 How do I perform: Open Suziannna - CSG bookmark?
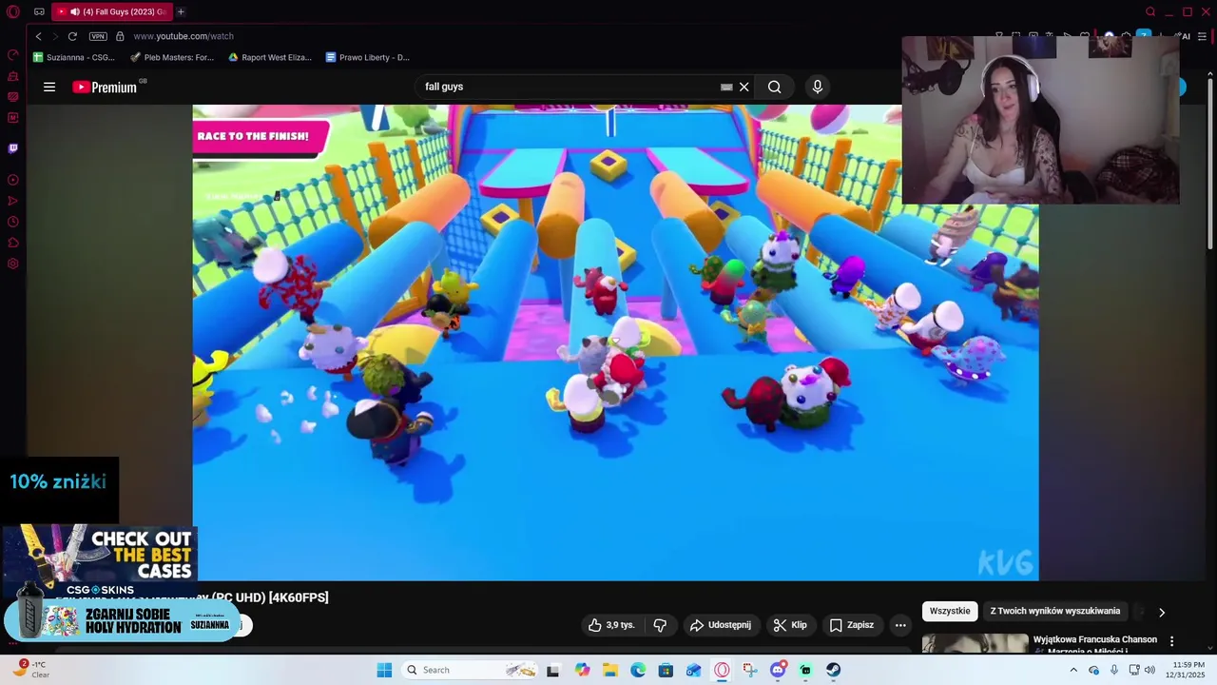[x=73, y=57]
